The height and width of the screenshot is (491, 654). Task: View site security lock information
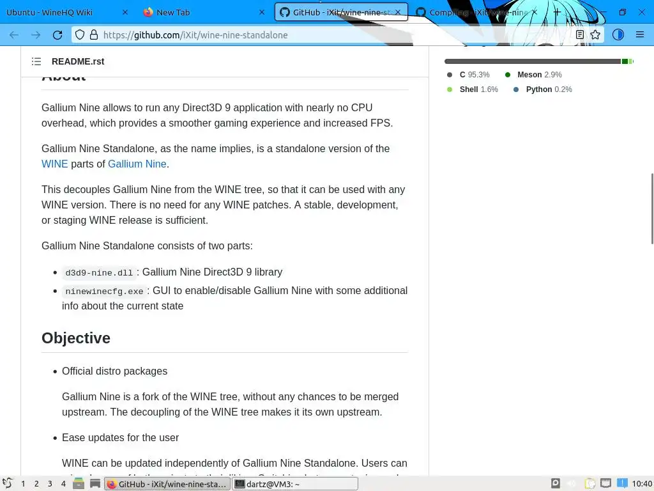pyautogui.click(x=94, y=35)
